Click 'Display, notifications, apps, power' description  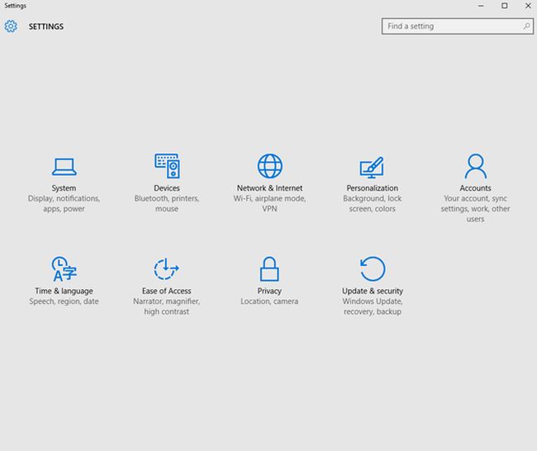point(64,204)
